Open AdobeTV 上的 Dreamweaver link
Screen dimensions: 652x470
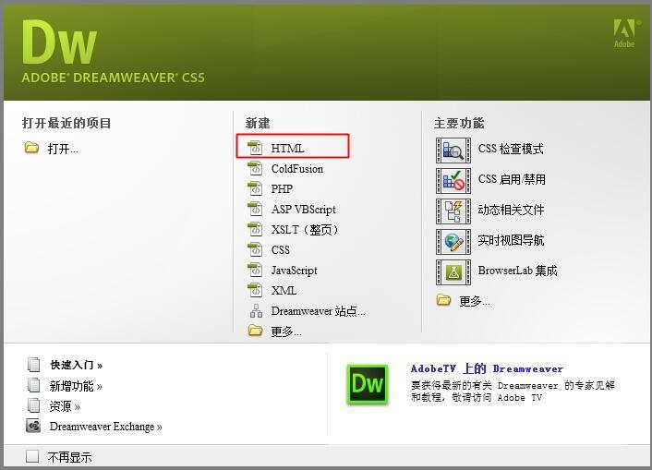point(487,368)
